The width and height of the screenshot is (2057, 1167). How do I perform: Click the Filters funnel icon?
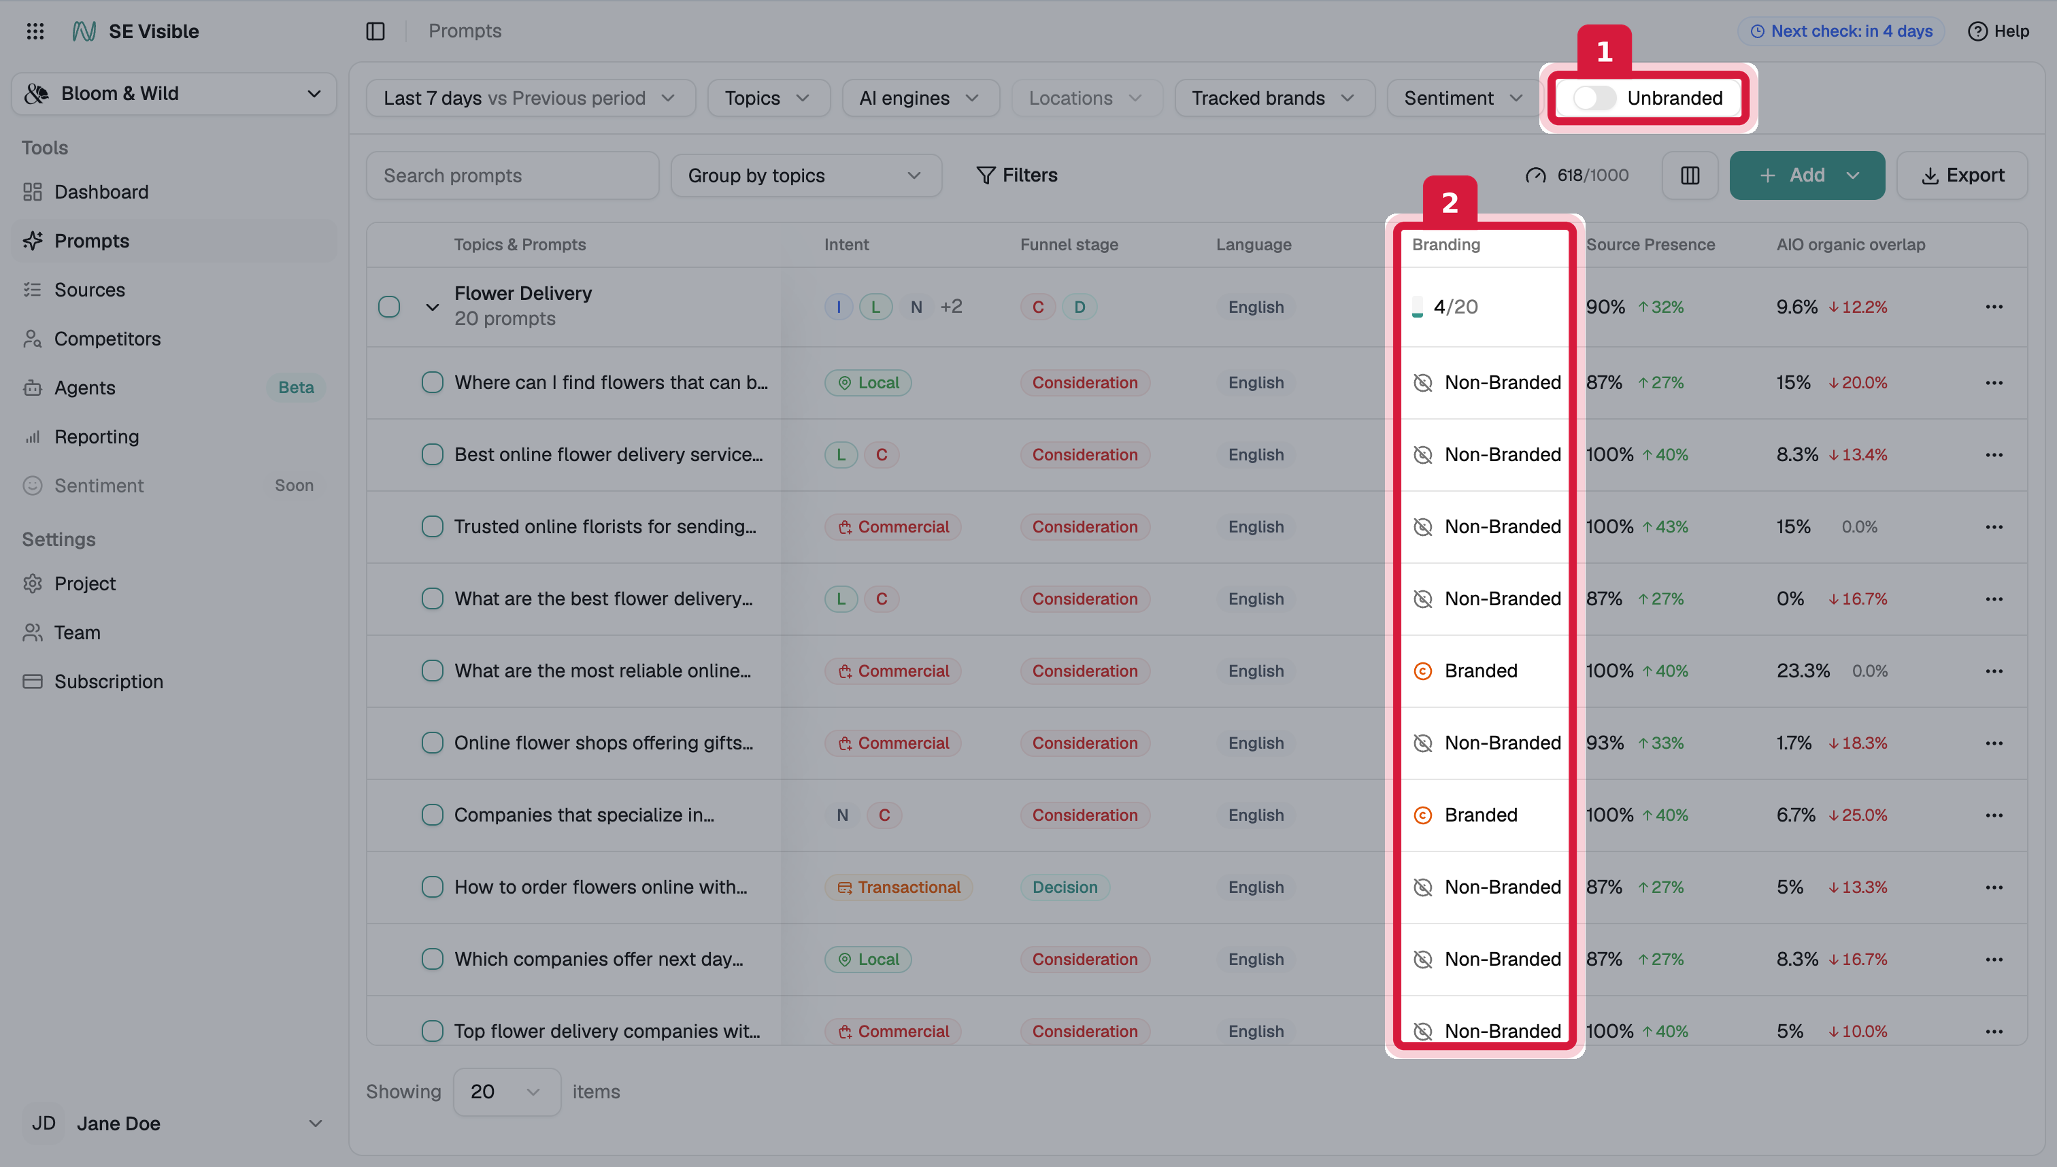click(x=985, y=175)
